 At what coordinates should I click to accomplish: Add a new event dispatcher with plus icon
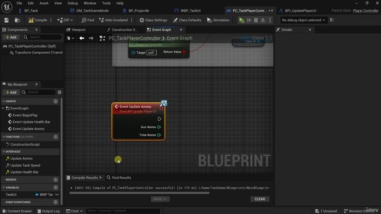[55, 202]
